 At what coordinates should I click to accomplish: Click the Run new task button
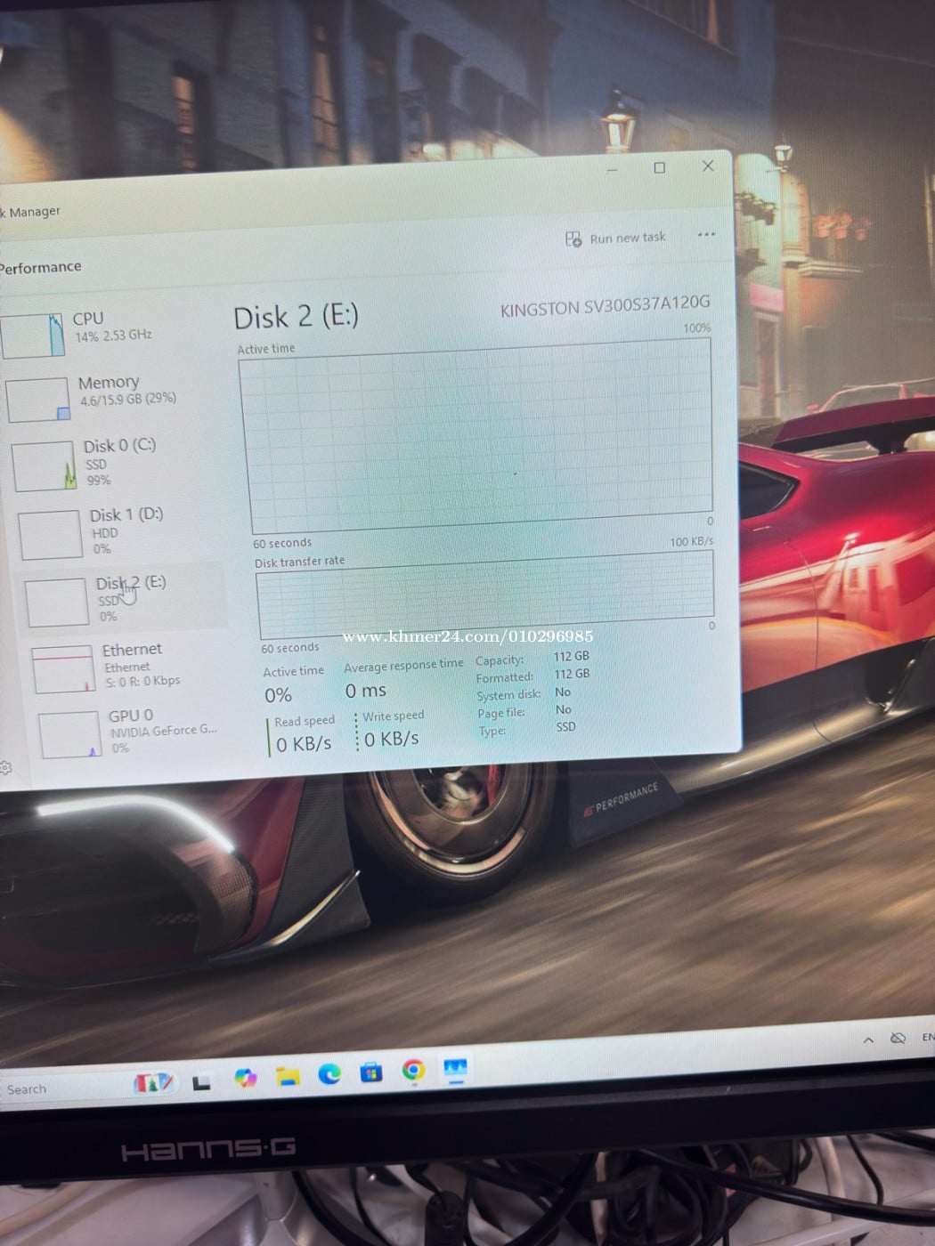(615, 239)
